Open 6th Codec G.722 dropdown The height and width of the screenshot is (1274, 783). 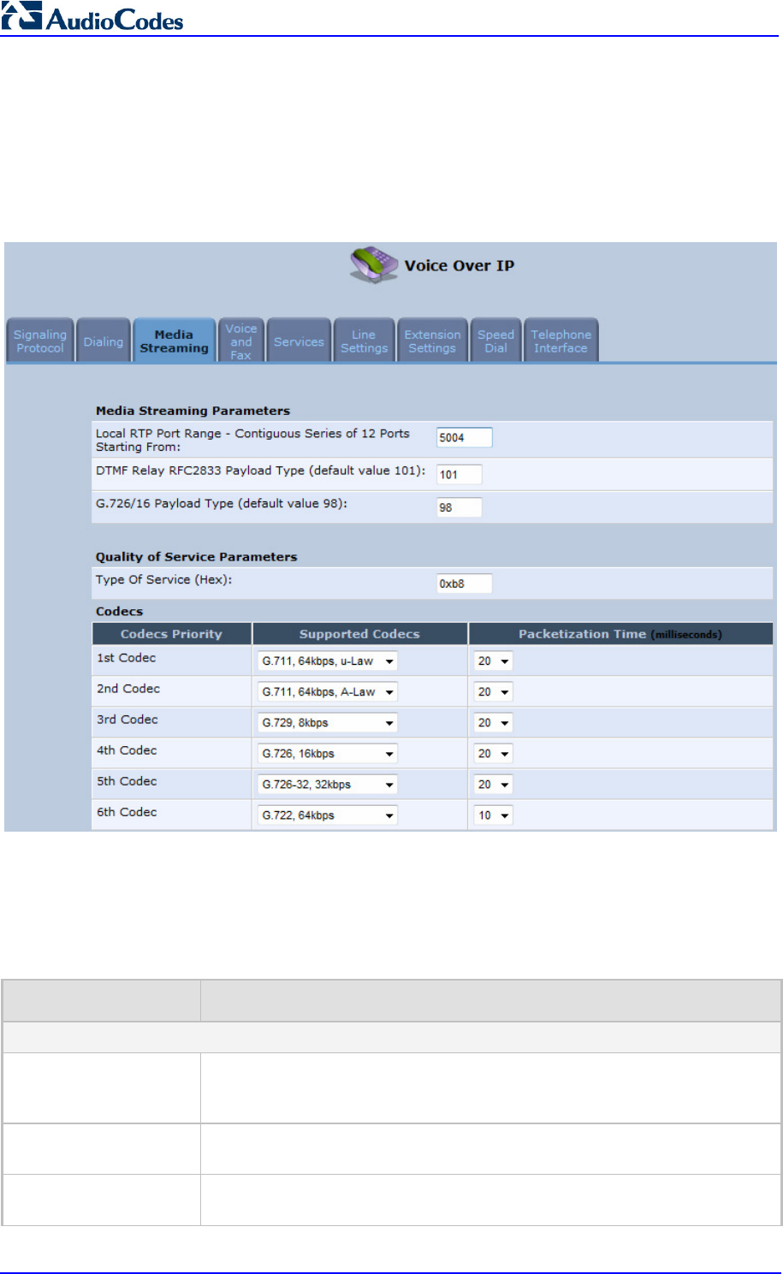[x=328, y=815]
